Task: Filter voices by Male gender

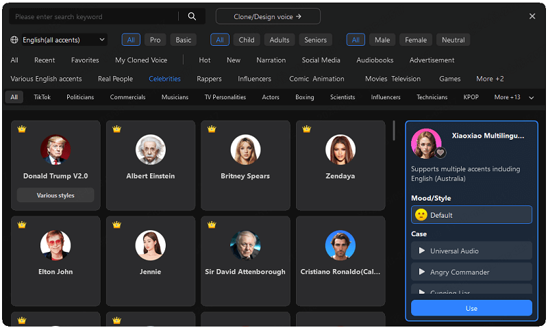Action: point(382,40)
